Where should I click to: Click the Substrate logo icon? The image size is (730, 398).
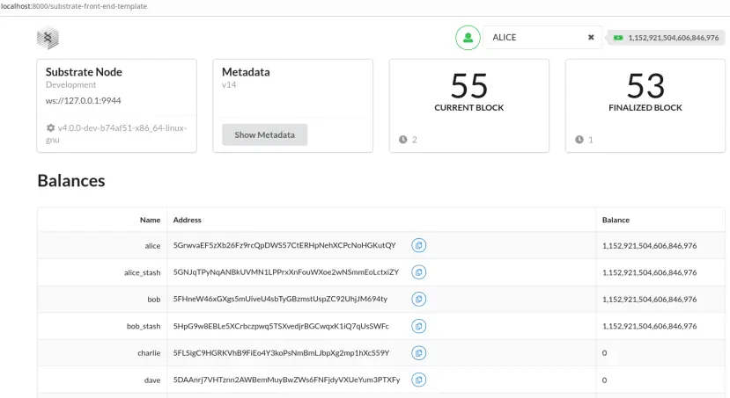pyautogui.click(x=48, y=38)
